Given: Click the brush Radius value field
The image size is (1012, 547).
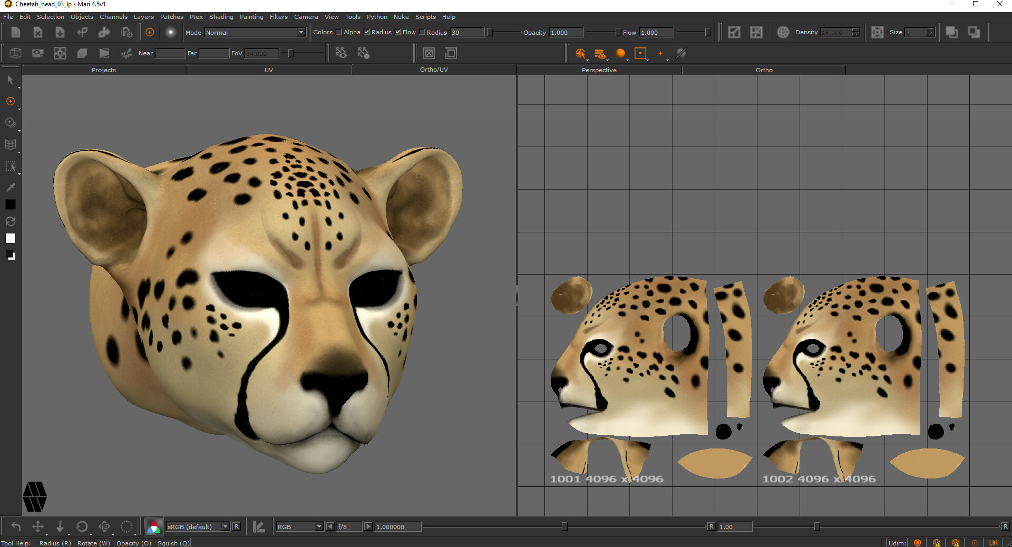Looking at the screenshot, I should point(466,32).
